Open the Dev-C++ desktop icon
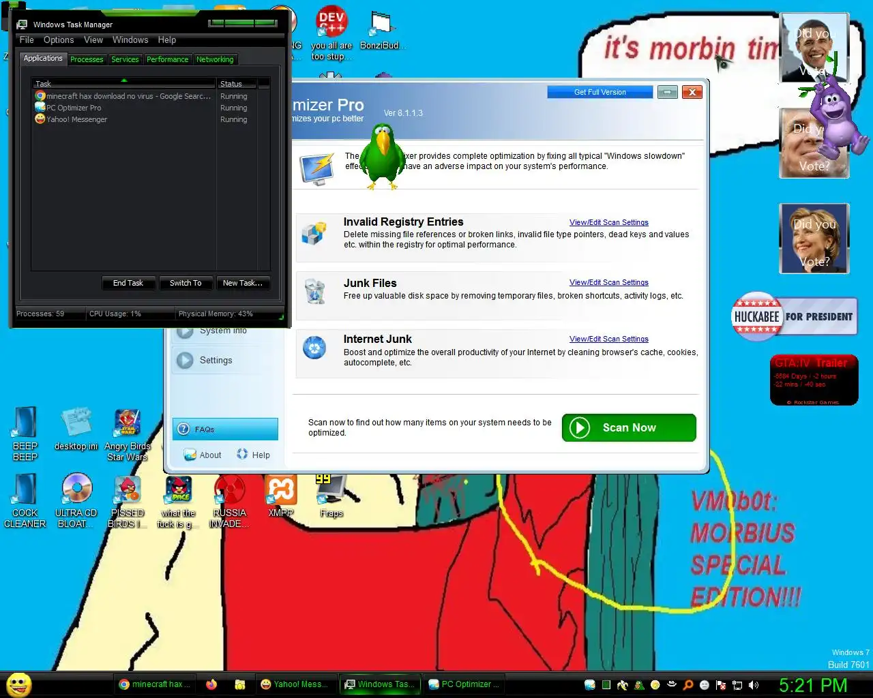Image resolution: width=873 pixels, height=698 pixels. [331, 33]
